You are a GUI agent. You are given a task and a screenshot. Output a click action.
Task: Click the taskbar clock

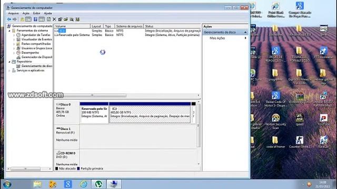click(x=323, y=184)
